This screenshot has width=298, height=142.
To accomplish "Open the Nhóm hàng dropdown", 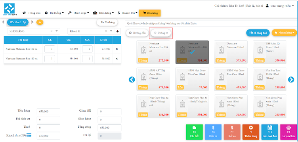I will tap(284, 33).
